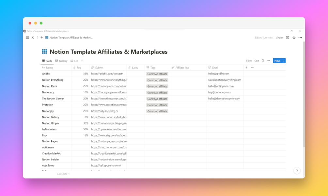Open the sell.appsumo.com link

(106, 165)
